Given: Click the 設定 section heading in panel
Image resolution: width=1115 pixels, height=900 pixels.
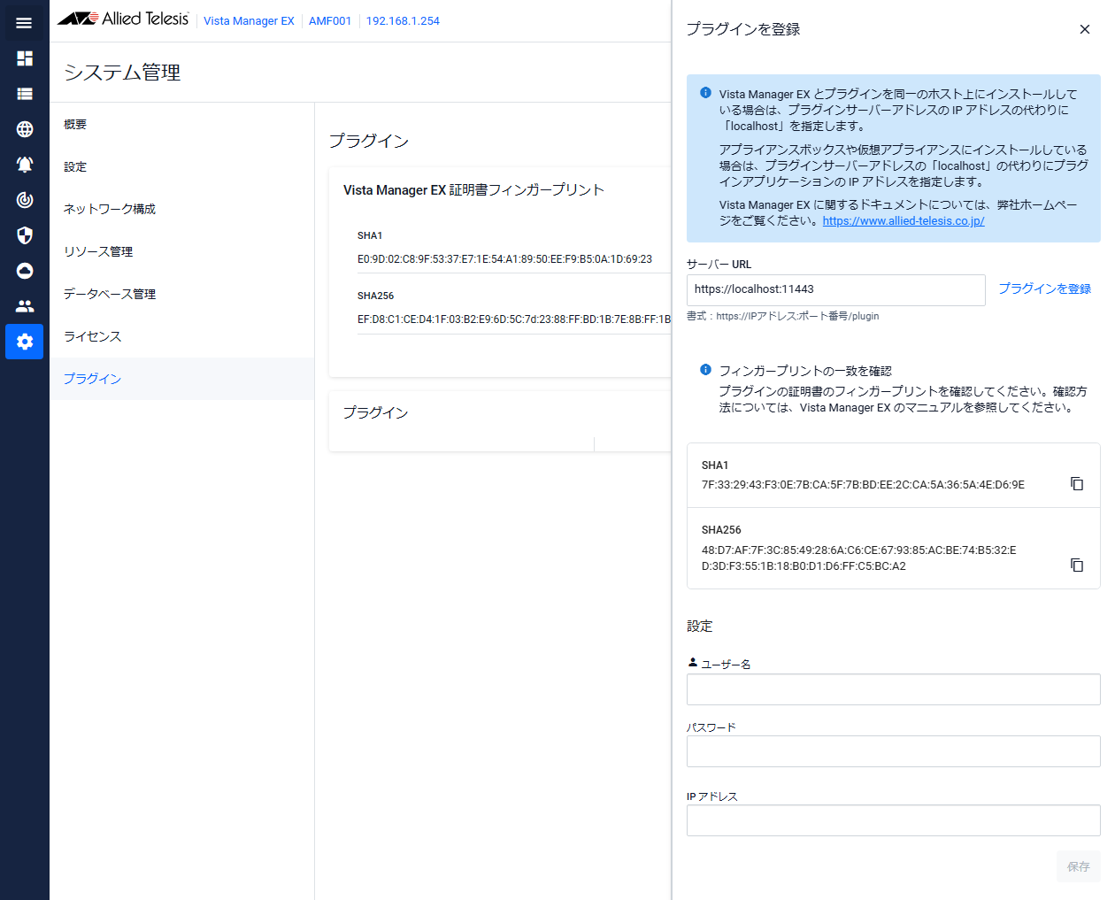Looking at the screenshot, I should tap(699, 627).
